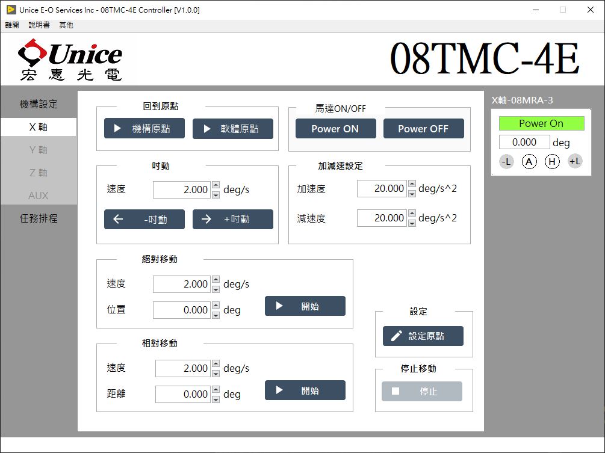Open 機構設定 in sidebar
605x453 pixels.
(39, 104)
